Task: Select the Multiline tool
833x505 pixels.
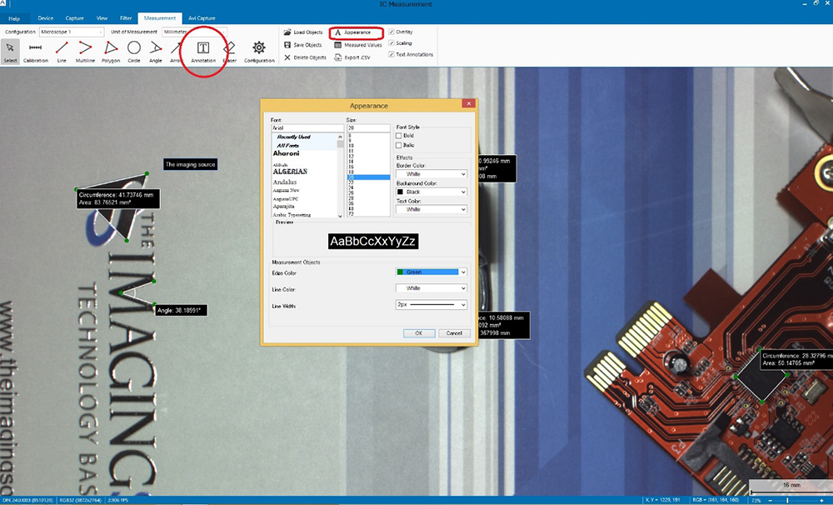Action: tap(85, 52)
